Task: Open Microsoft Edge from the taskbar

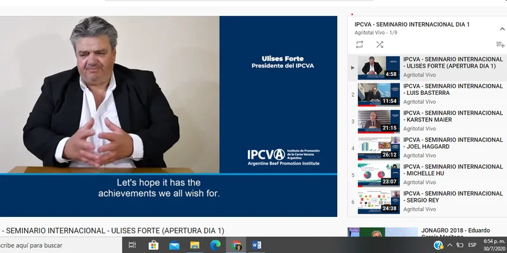Action: pyautogui.click(x=215, y=245)
